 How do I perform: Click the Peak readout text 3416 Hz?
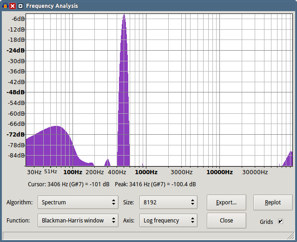tap(155, 184)
